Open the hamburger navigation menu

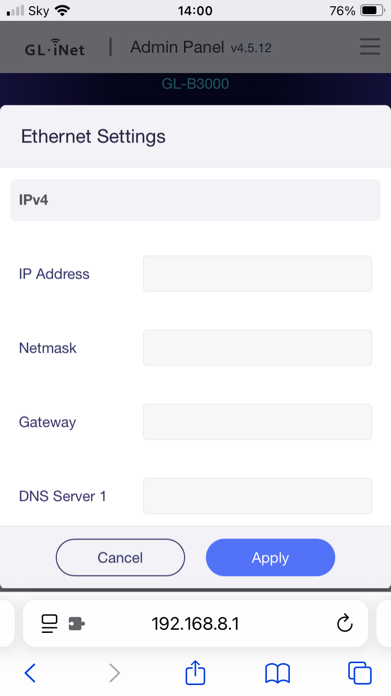pyautogui.click(x=370, y=46)
